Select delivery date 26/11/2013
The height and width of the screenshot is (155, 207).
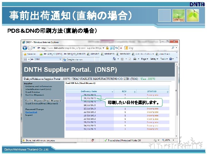click(89, 105)
